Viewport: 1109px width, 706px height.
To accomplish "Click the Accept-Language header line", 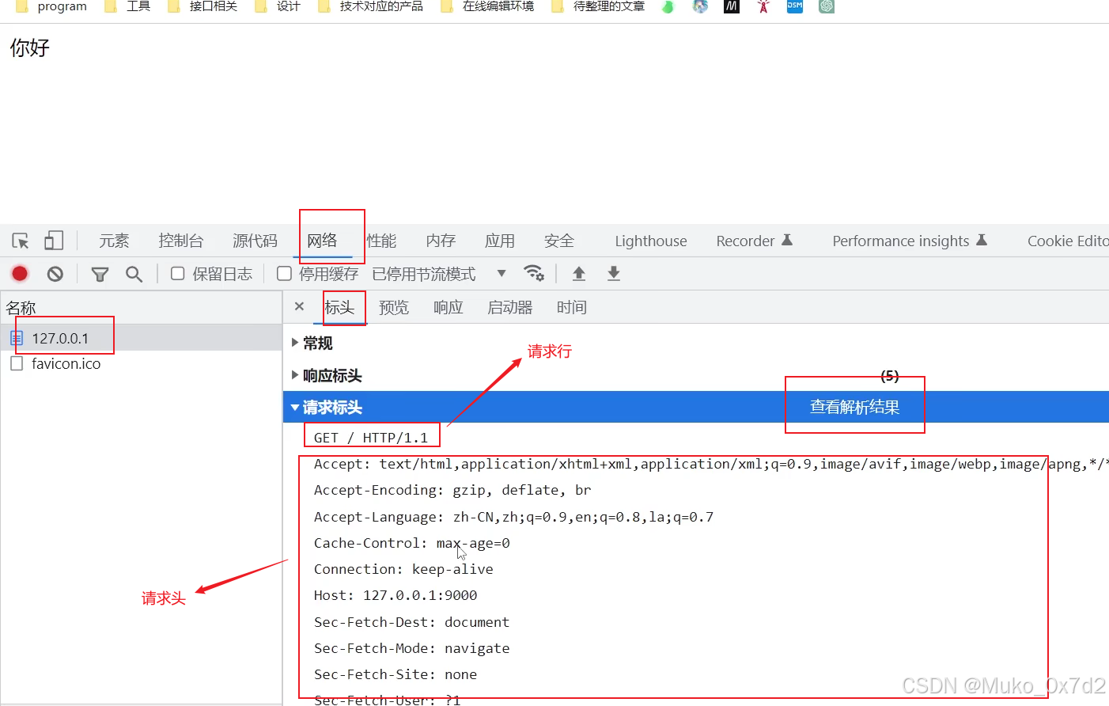I will pyautogui.click(x=513, y=517).
